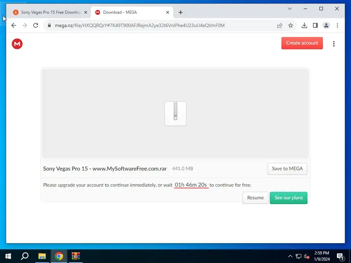Click the 01h 46m 20s wait timer
This screenshot has height=263, width=351.
191,185
